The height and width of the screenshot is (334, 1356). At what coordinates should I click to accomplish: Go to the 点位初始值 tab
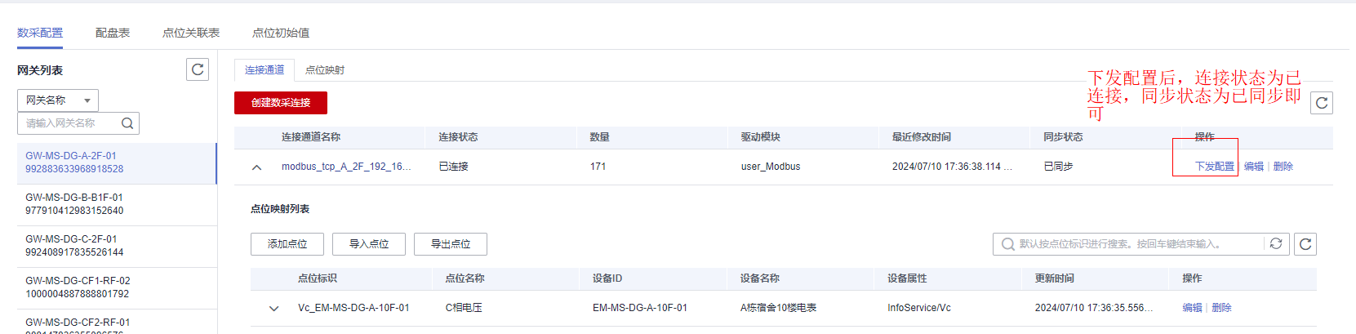click(281, 33)
